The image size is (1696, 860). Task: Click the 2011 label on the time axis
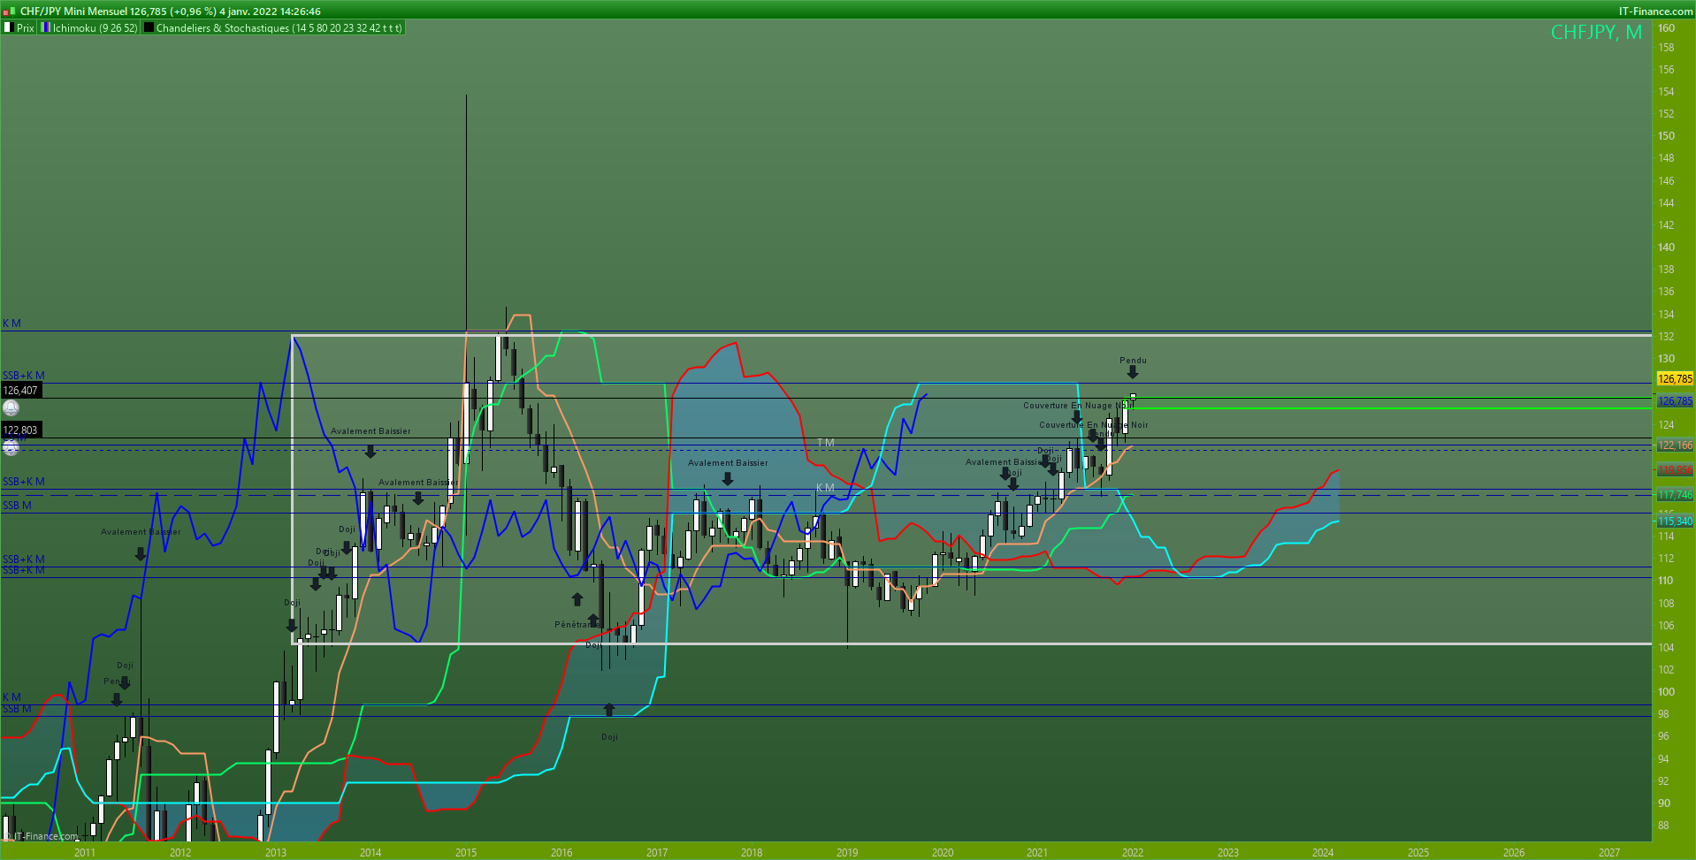85,853
